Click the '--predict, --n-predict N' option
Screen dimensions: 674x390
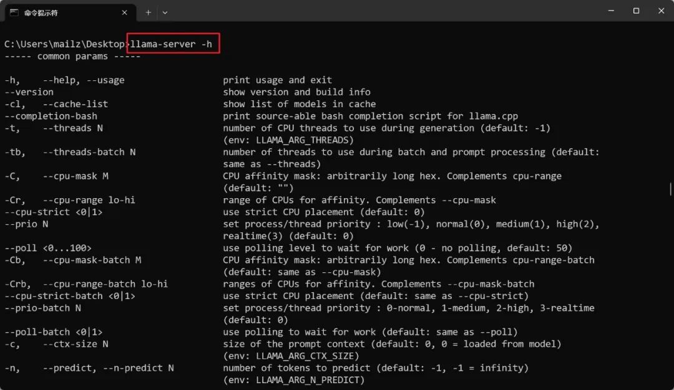(x=109, y=368)
